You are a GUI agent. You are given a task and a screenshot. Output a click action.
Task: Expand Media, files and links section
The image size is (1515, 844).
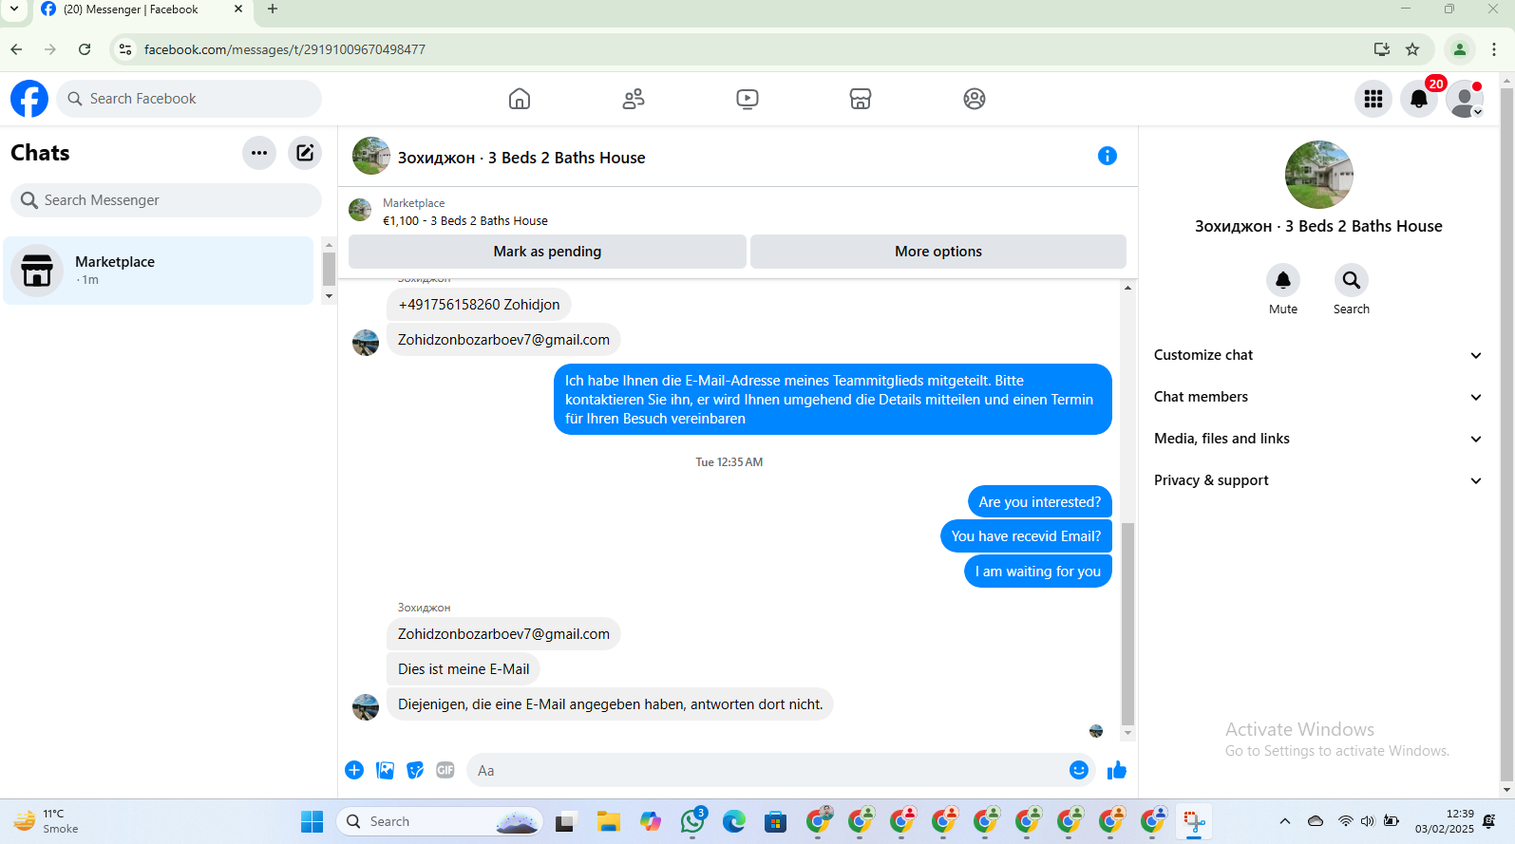(1317, 439)
